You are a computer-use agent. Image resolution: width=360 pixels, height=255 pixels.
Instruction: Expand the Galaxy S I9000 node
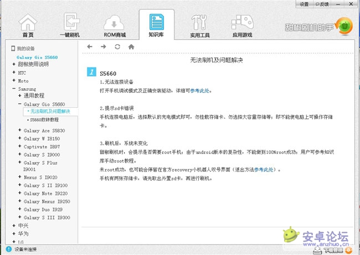[20, 154]
